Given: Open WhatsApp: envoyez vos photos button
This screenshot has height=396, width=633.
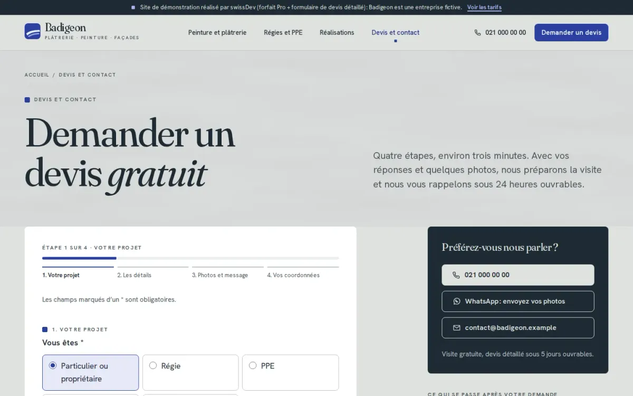Looking at the screenshot, I should [518, 301].
